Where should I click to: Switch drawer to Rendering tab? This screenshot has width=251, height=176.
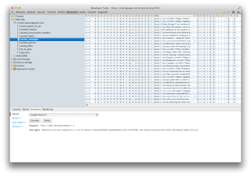48,109
